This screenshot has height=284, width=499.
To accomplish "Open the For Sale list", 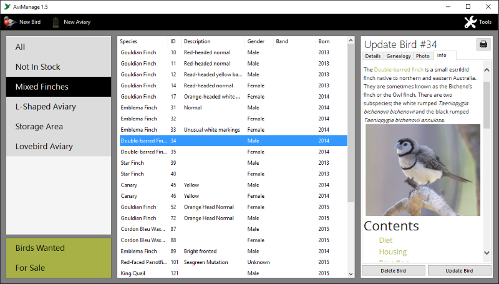I will click(x=59, y=268).
